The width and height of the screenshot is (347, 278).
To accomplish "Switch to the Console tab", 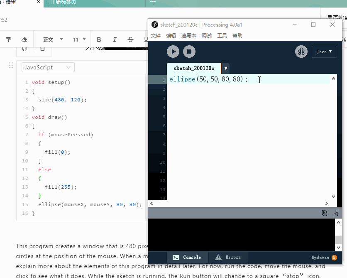I will point(187,257).
